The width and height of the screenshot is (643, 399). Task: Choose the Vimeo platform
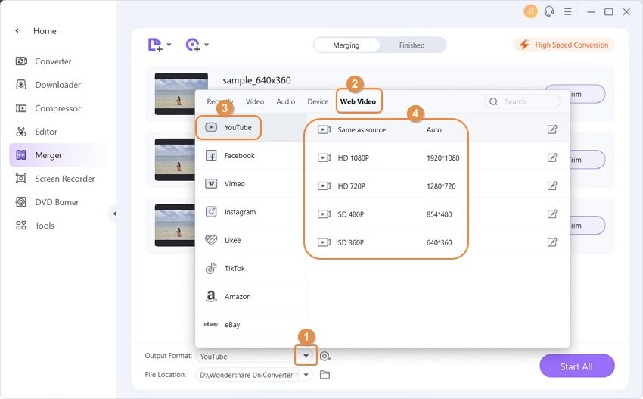251,184
